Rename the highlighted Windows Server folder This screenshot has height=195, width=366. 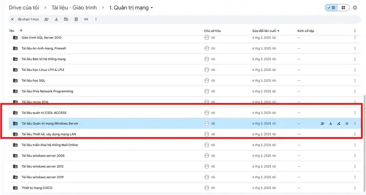click(x=339, y=124)
